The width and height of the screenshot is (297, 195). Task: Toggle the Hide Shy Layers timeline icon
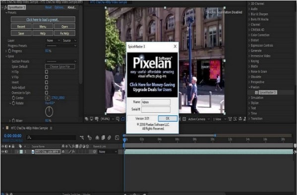tap(97, 137)
